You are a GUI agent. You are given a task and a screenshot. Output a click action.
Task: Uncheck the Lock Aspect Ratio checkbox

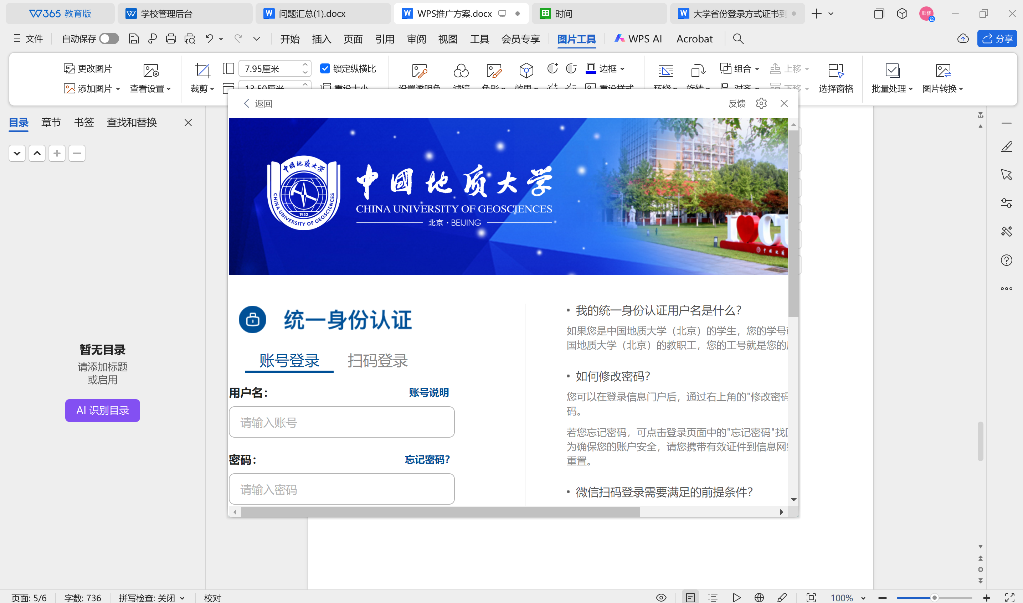[325, 68]
